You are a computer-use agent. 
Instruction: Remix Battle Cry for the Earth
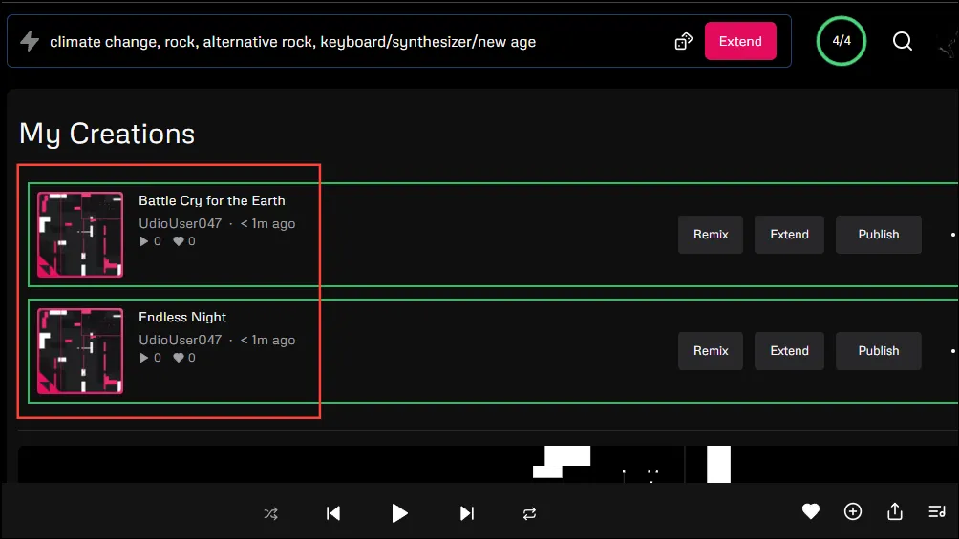coord(711,235)
